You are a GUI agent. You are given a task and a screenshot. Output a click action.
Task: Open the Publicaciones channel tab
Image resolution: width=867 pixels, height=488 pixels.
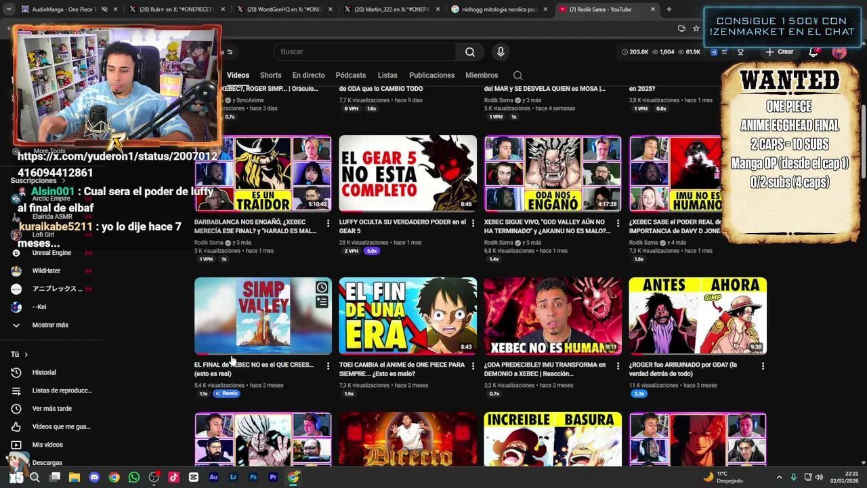(x=431, y=75)
